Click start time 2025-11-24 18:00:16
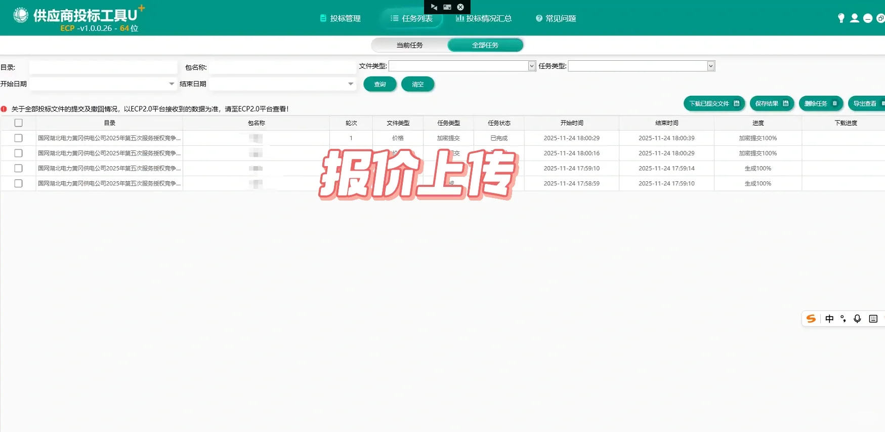This screenshot has height=432, width=885. click(572, 153)
